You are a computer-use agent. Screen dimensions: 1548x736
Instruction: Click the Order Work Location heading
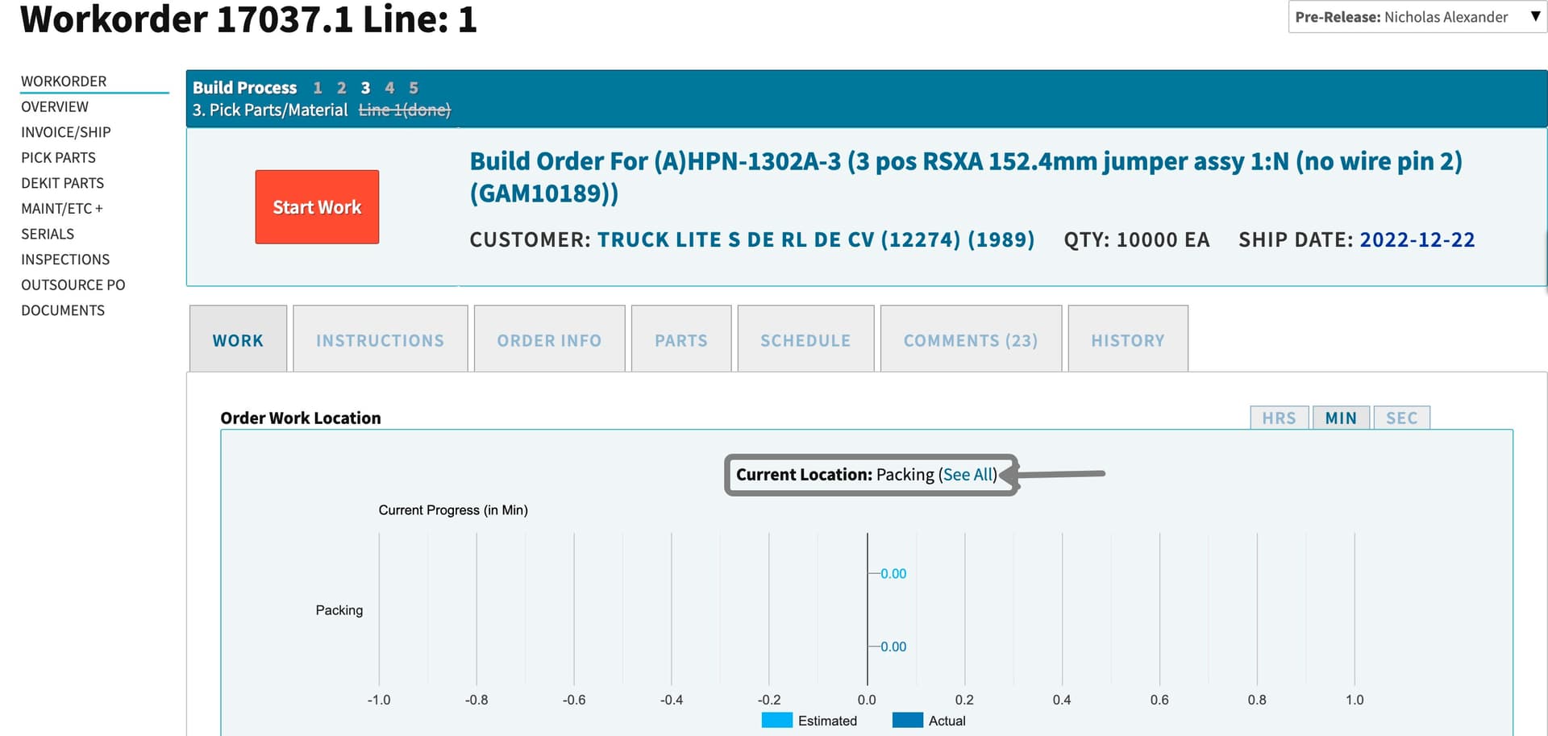301,418
